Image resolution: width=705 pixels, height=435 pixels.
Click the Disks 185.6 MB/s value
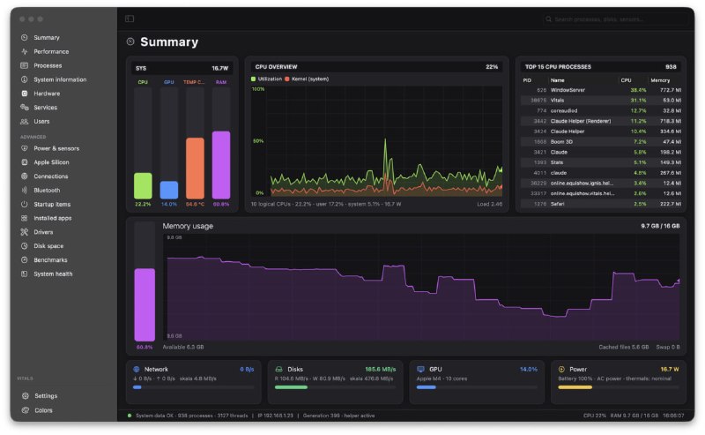[x=381, y=369]
